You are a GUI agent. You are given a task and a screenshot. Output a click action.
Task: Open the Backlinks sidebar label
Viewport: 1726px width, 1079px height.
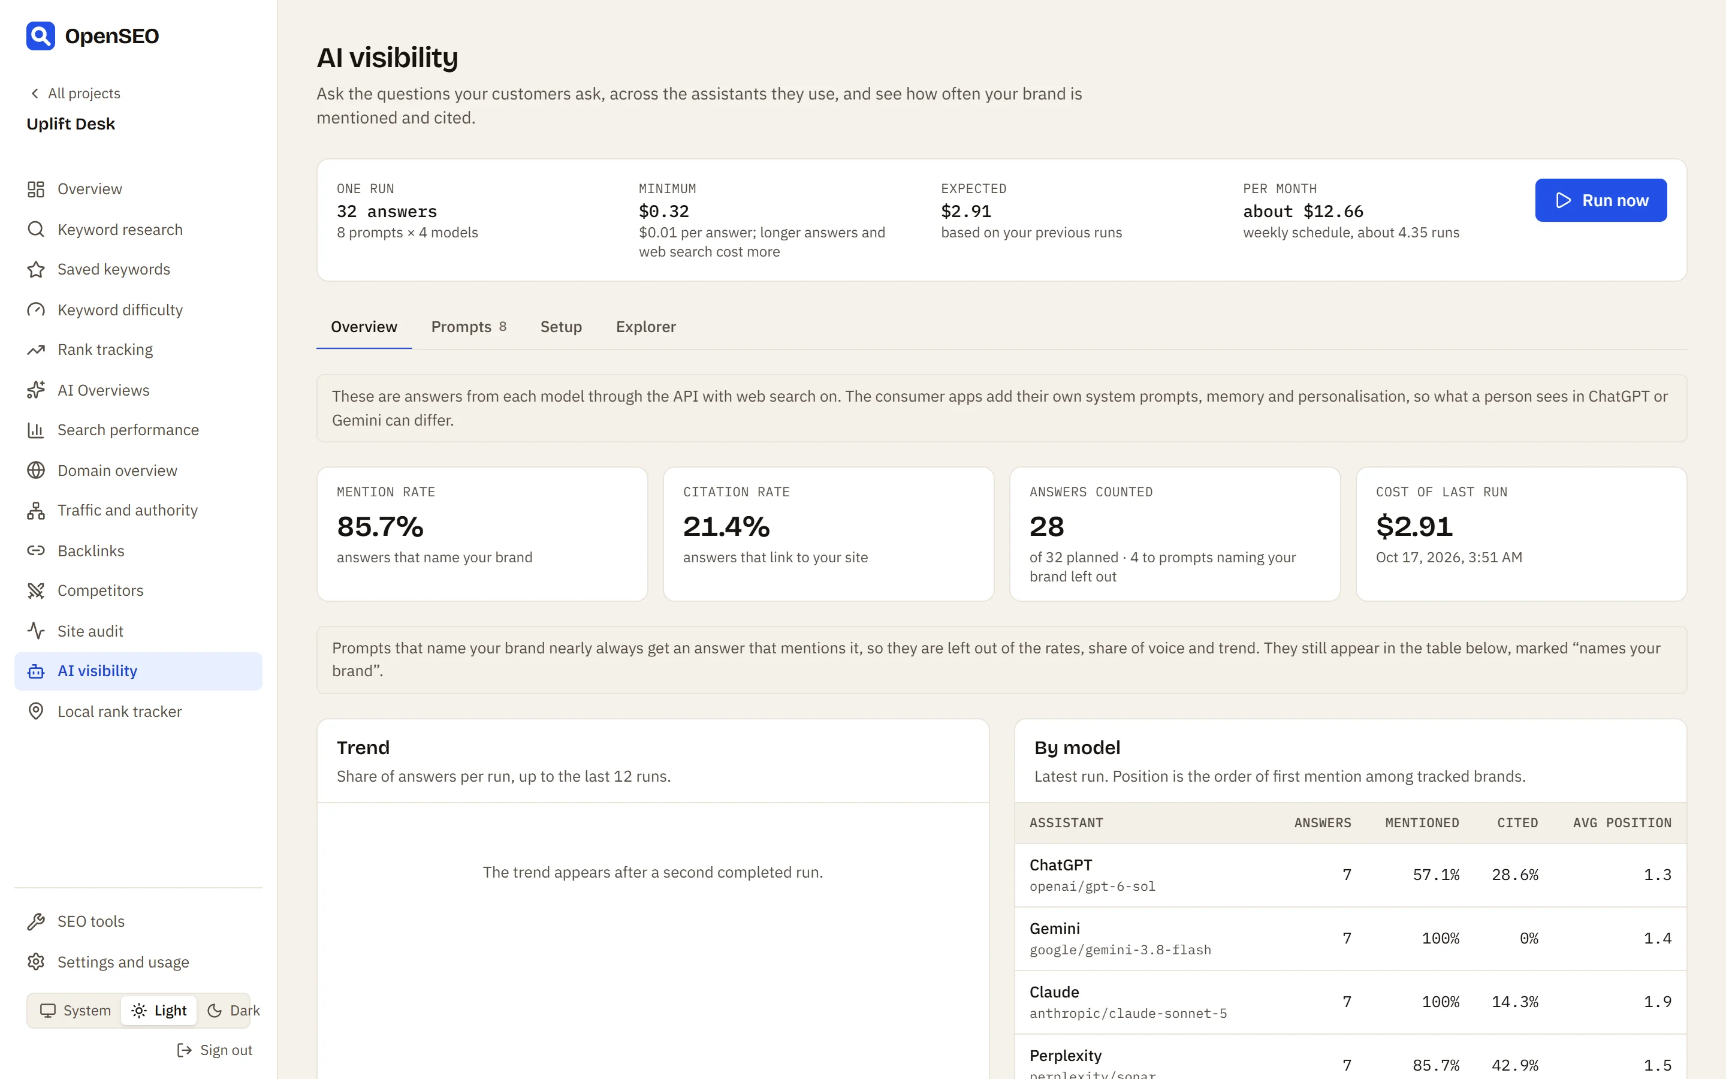click(x=90, y=550)
